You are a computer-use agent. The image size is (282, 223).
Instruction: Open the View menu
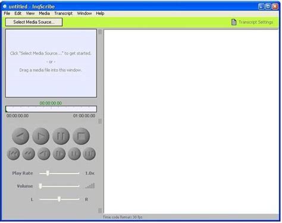pos(30,13)
